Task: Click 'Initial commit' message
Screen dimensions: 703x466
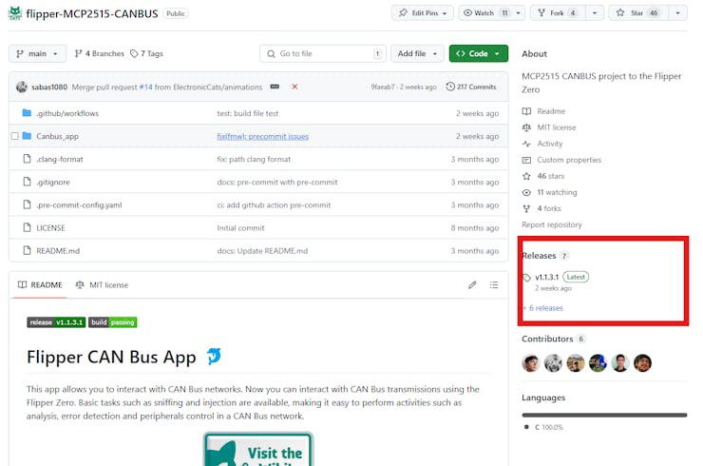Action: 240,227
